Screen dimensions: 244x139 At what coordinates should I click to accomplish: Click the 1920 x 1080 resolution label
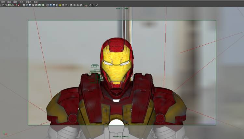coord(122,8)
